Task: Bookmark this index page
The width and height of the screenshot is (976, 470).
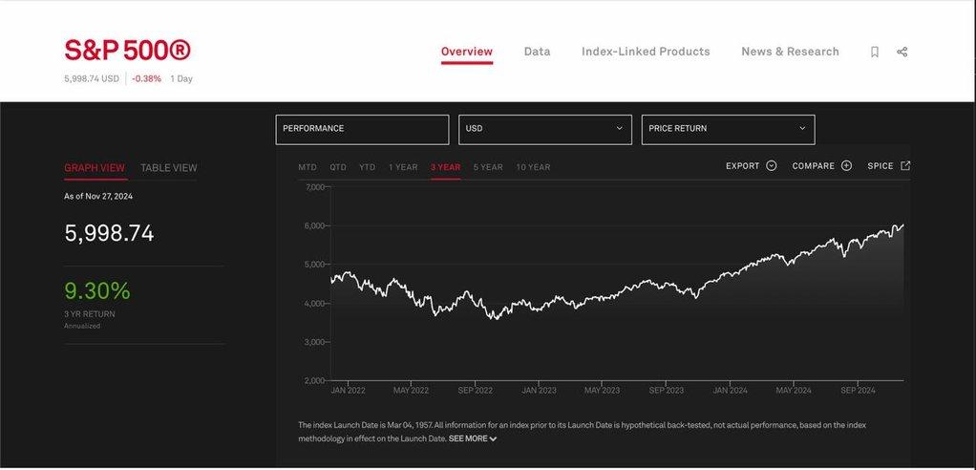Action: point(875,52)
